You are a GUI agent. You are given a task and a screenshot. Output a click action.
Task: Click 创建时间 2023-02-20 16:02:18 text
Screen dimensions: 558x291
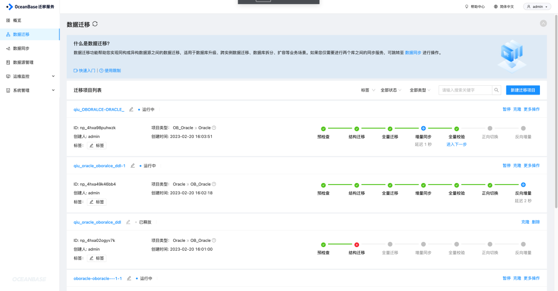click(x=182, y=193)
